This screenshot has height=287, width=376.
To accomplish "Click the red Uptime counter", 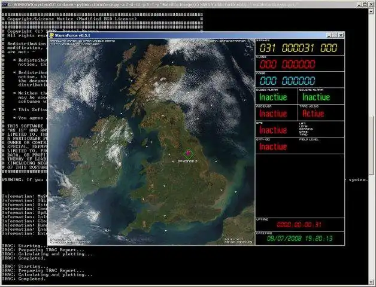I will (x=299, y=225).
